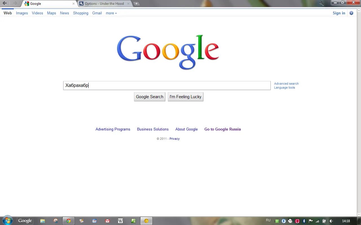The height and width of the screenshot is (225, 361).
Task: Click the browser back arrow
Action: [x=5, y=3]
